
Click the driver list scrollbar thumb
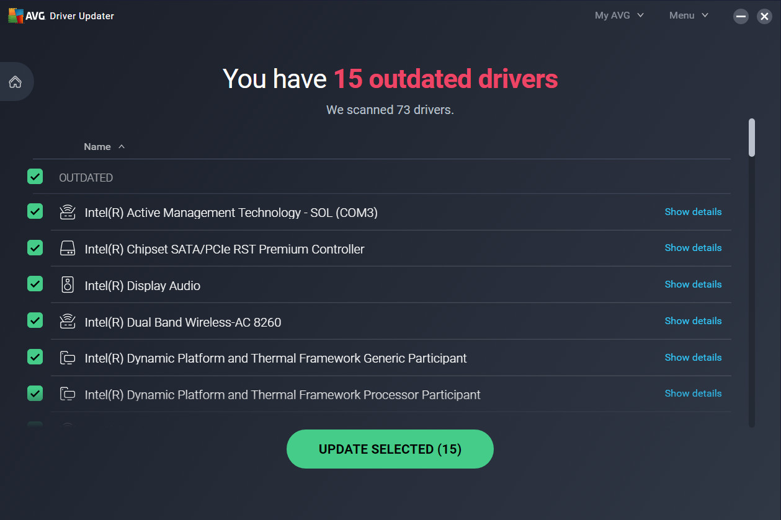(x=752, y=138)
